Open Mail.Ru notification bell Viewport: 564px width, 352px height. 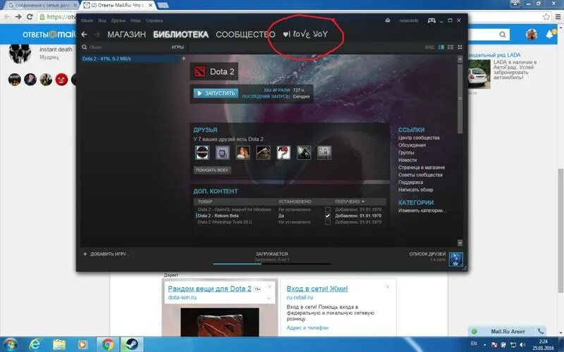[x=550, y=34]
